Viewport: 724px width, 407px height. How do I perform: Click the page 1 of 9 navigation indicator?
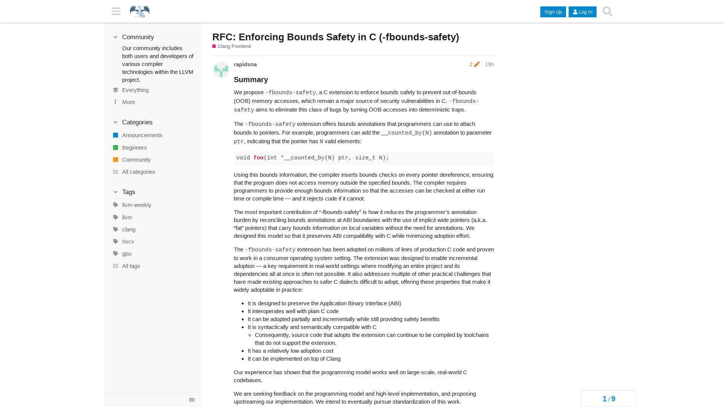[x=609, y=399]
